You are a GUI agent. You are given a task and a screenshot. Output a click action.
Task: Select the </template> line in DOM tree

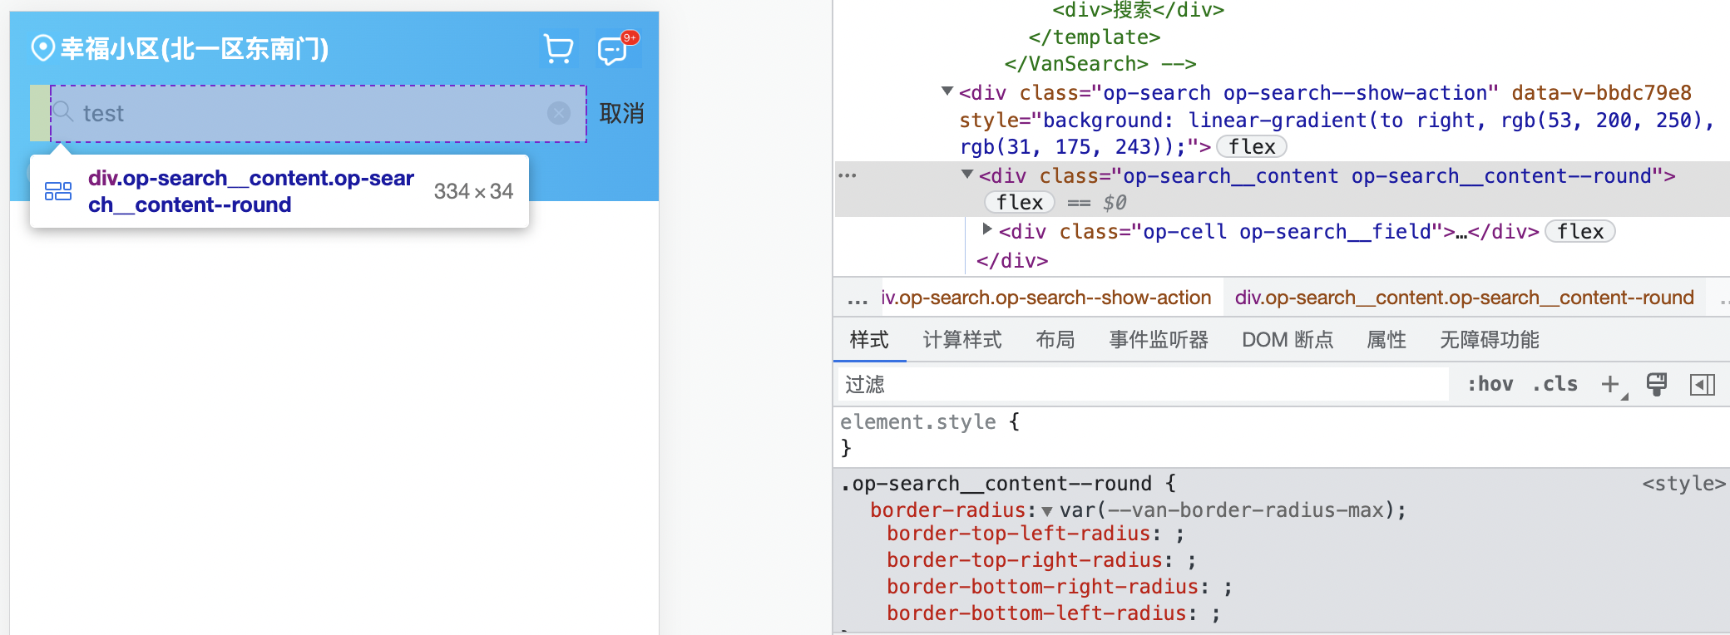click(x=1094, y=37)
